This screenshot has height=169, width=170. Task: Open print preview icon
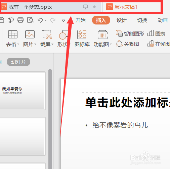click(x=30, y=20)
